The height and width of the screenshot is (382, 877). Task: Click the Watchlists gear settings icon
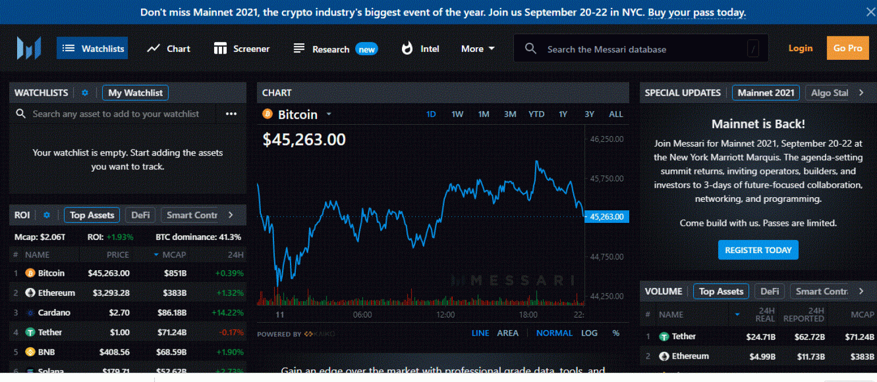(x=85, y=93)
